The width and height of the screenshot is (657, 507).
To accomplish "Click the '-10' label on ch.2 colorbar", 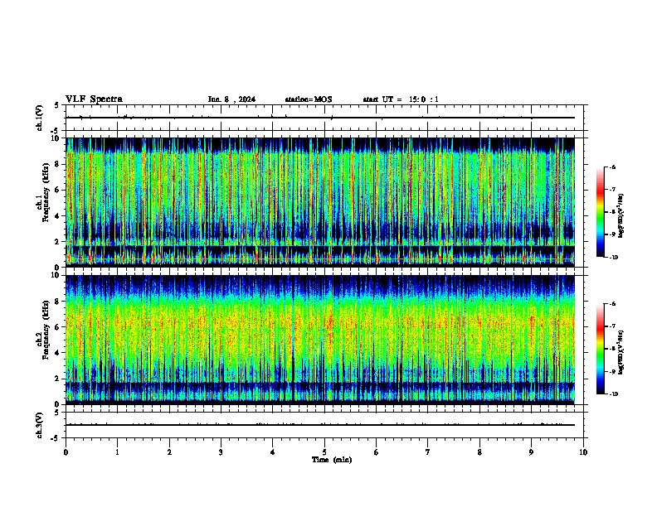I will click(614, 394).
